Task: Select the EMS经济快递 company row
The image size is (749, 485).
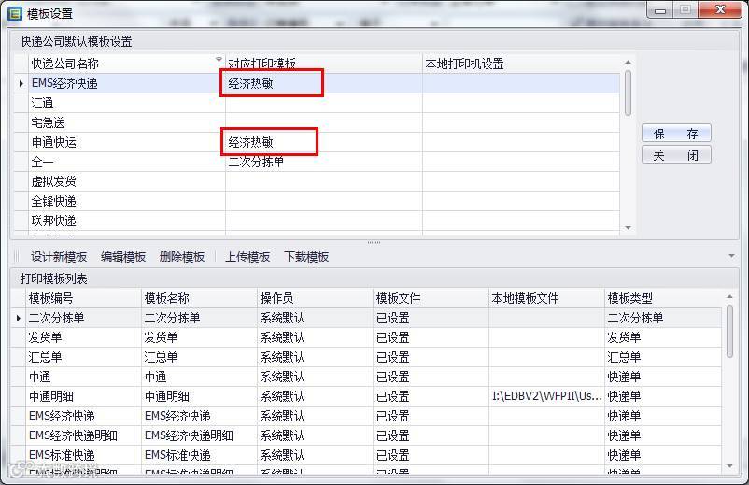Action: 318,83
